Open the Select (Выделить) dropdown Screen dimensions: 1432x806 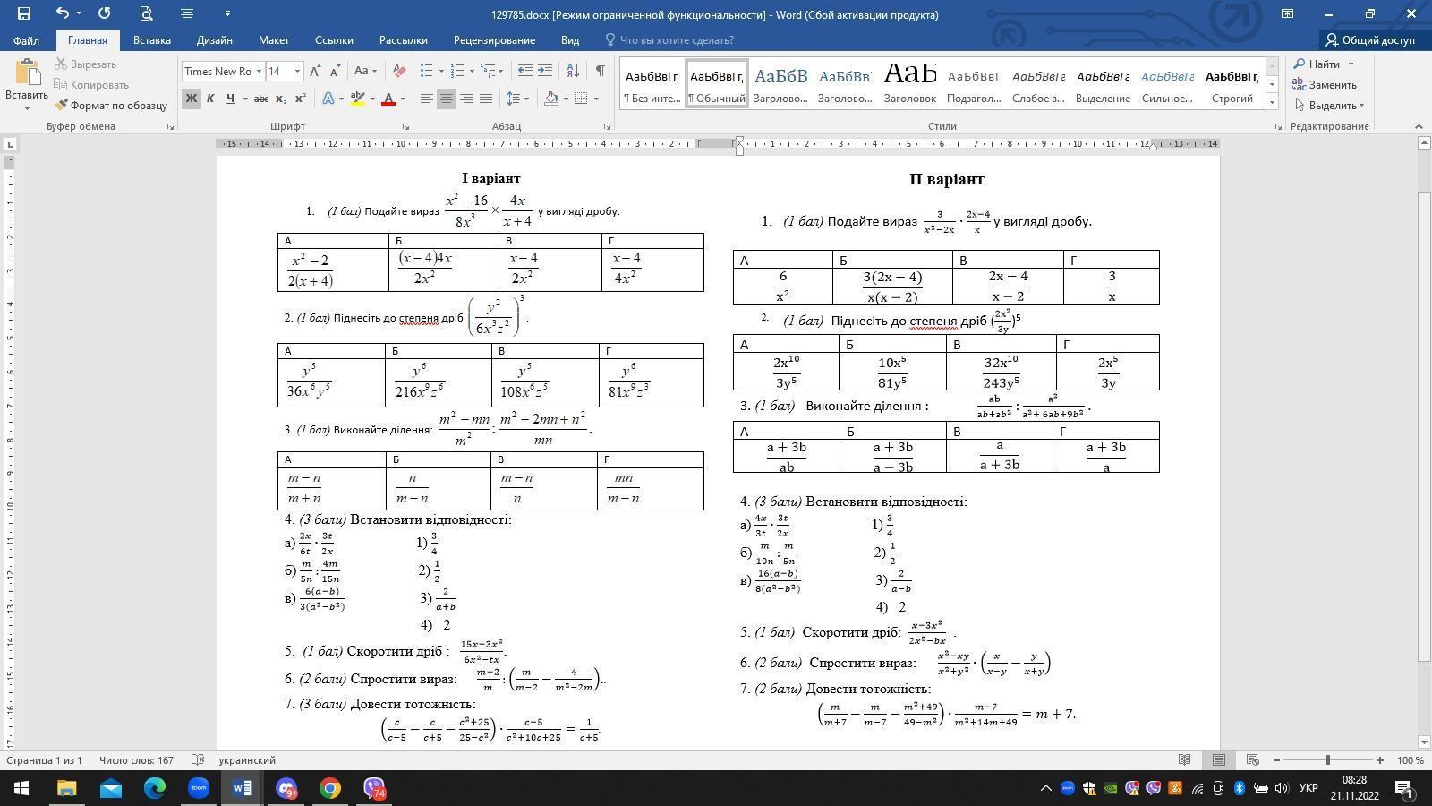click(x=1329, y=106)
